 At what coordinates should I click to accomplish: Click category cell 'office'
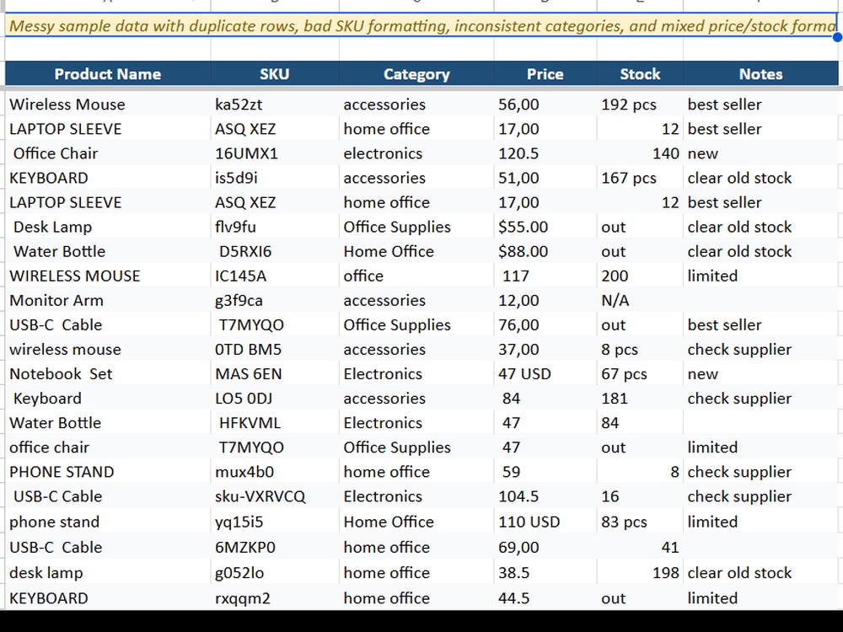pos(416,276)
